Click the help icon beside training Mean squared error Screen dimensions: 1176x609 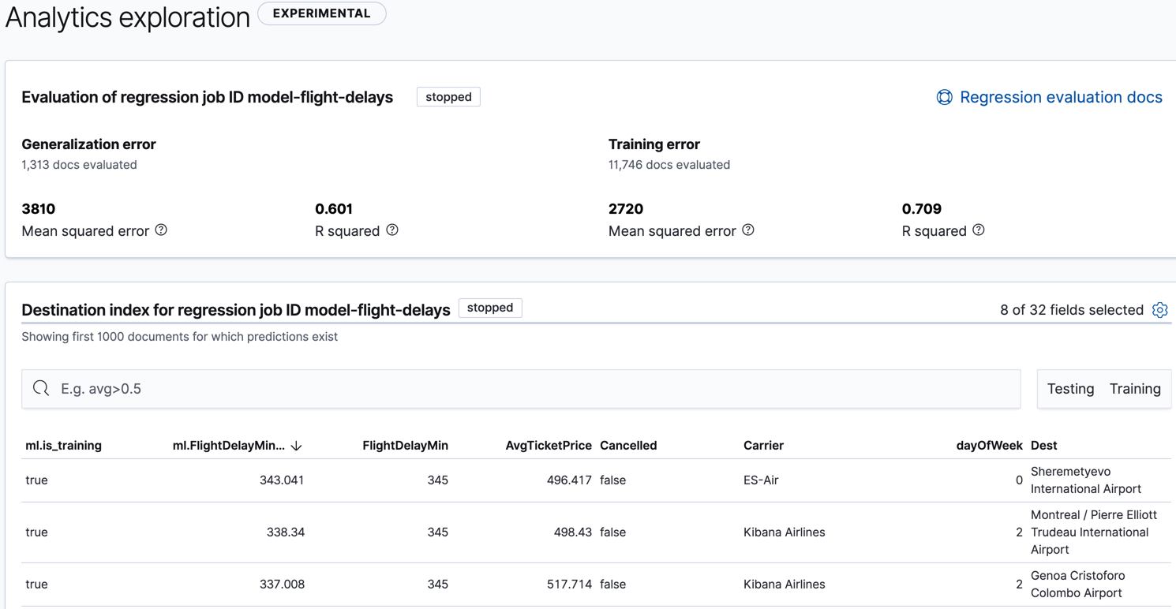[x=747, y=230]
